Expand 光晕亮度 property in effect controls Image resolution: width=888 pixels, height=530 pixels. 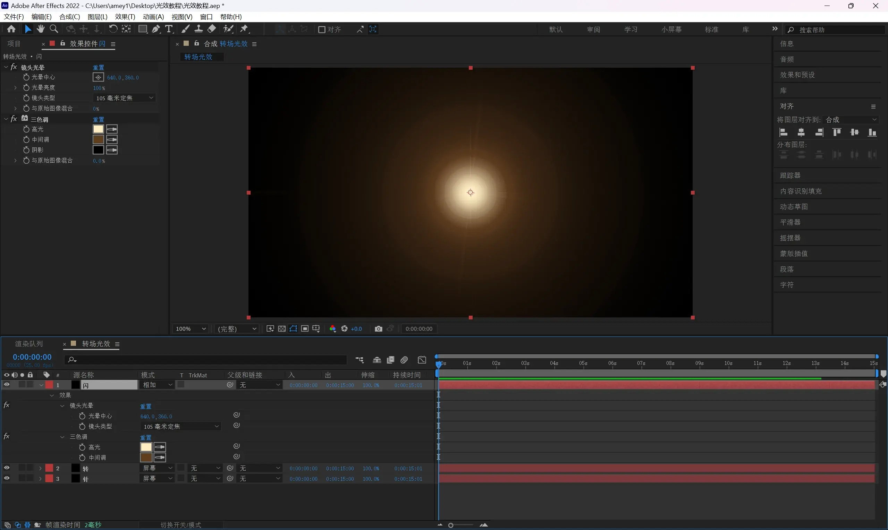15,87
